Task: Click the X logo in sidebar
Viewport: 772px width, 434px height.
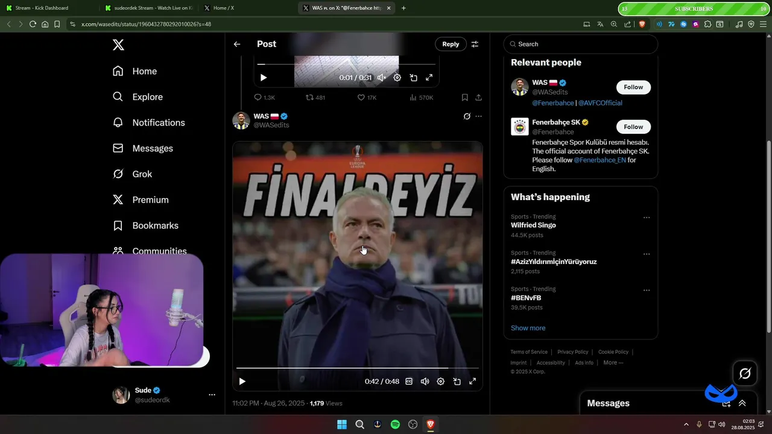Action: tap(118, 45)
